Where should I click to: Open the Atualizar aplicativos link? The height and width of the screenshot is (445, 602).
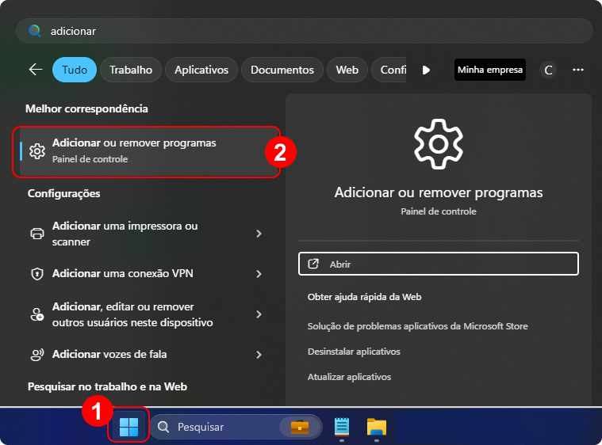tap(349, 377)
